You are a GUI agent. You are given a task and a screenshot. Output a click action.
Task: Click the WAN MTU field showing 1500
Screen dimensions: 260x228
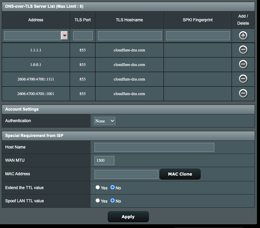(104, 160)
